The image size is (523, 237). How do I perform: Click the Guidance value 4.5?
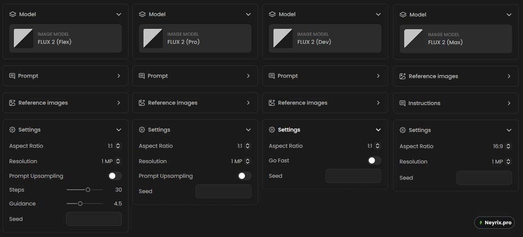click(118, 204)
